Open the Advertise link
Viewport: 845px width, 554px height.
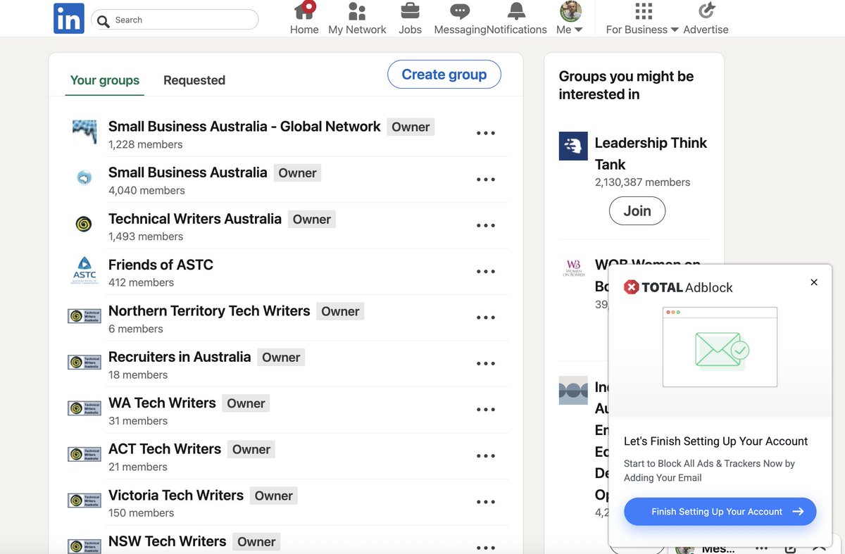click(706, 18)
